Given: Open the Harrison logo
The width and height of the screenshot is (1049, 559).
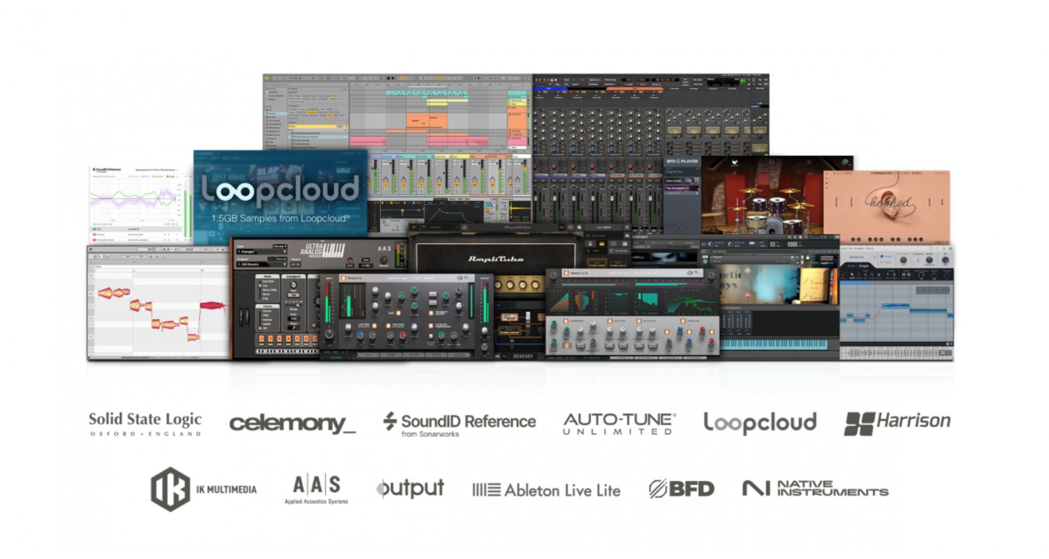Looking at the screenshot, I should [897, 423].
